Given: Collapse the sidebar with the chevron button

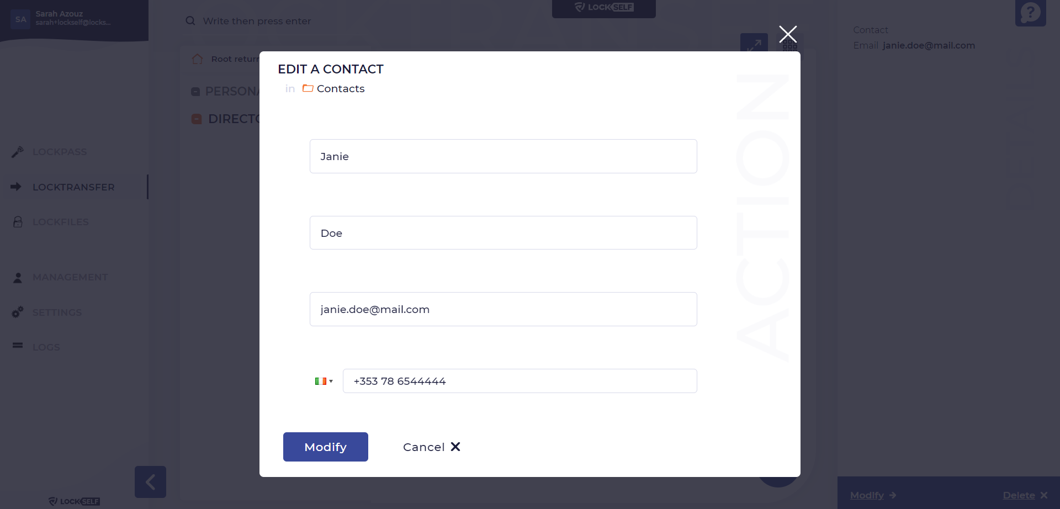Looking at the screenshot, I should [150, 482].
